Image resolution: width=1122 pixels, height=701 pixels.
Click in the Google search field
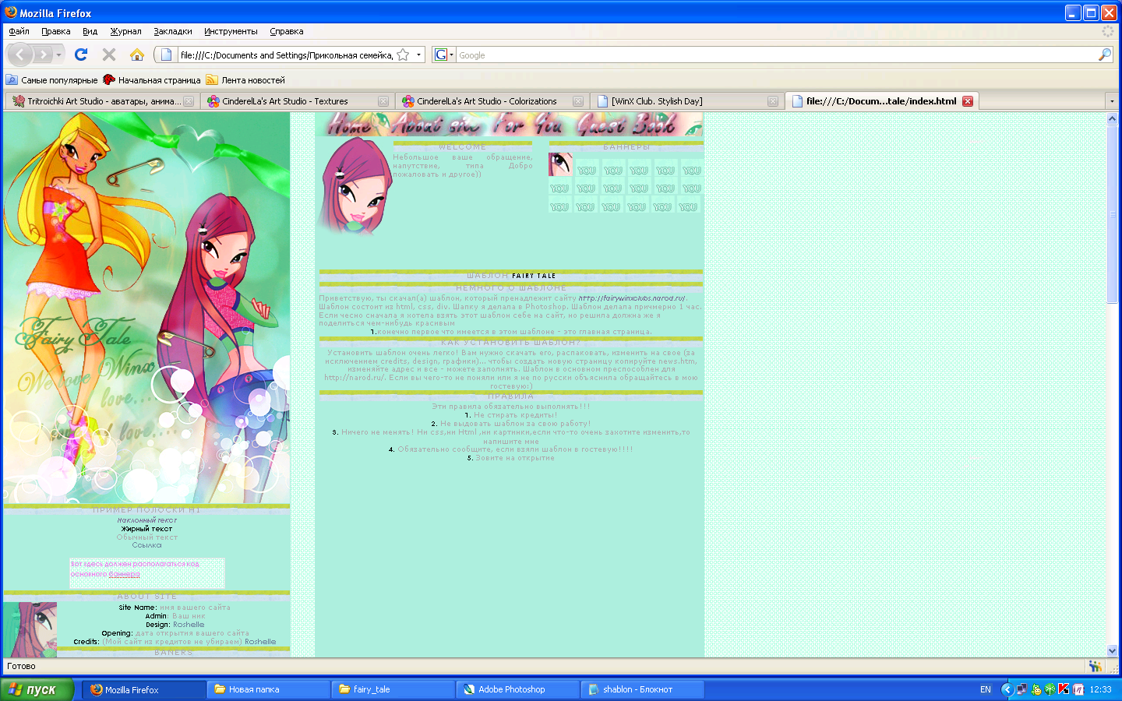coord(777,55)
